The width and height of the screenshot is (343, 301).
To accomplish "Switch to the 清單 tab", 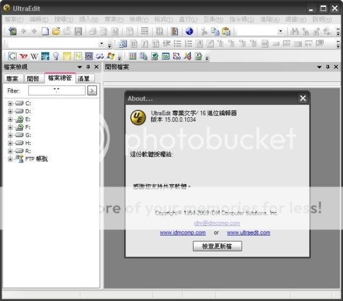I will pos(84,79).
